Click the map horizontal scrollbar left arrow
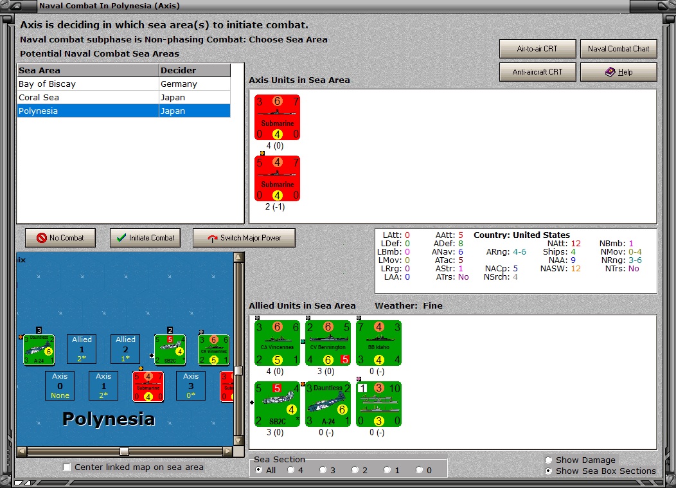The height and width of the screenshot is (488, 676). click(x=22, y=451)
